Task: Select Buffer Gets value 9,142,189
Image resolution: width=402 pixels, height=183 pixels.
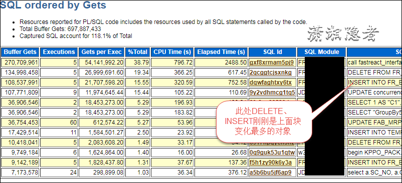Action: (25, 162)
